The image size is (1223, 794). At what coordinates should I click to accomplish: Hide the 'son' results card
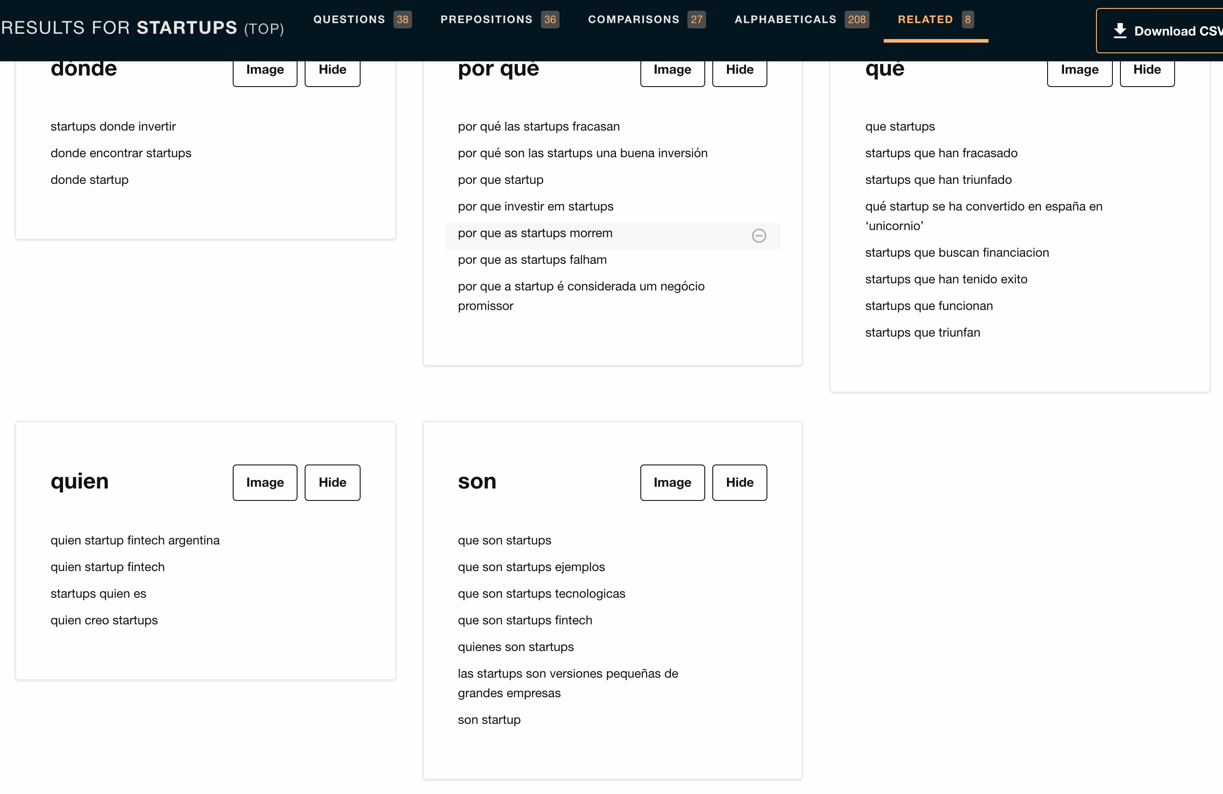click(739, 482)
